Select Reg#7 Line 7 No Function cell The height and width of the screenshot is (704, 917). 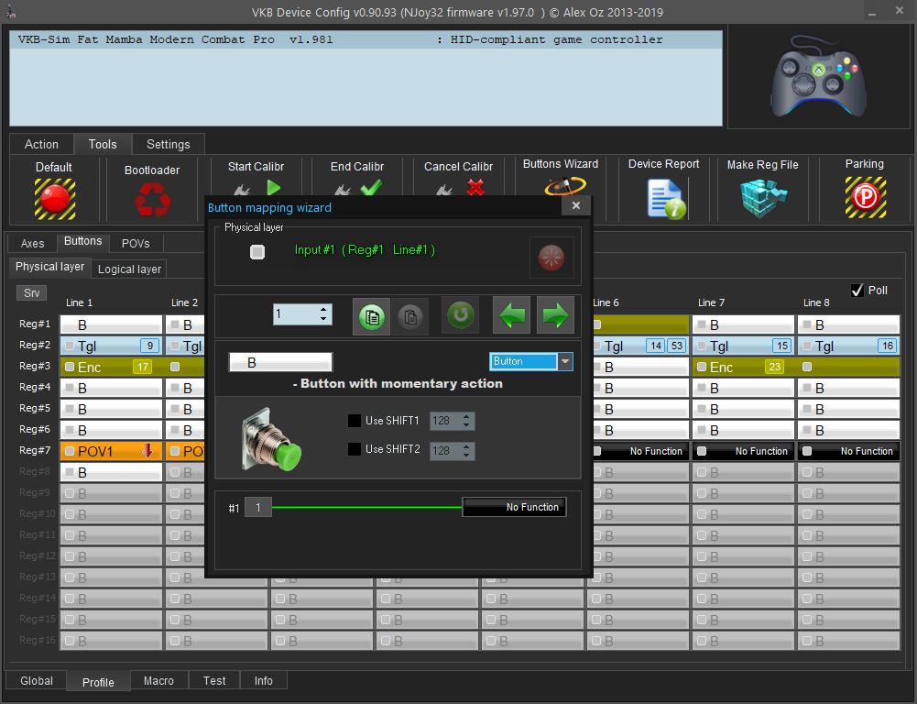tap(743, 451)
